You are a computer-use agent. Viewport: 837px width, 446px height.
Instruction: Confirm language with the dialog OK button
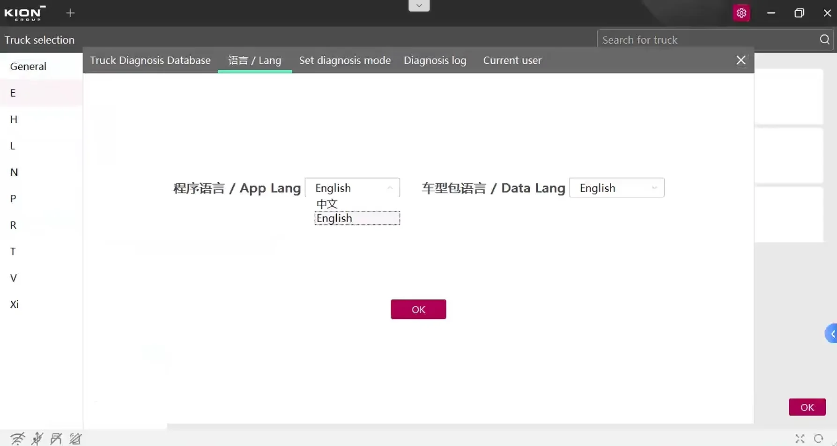pos(418,309)
